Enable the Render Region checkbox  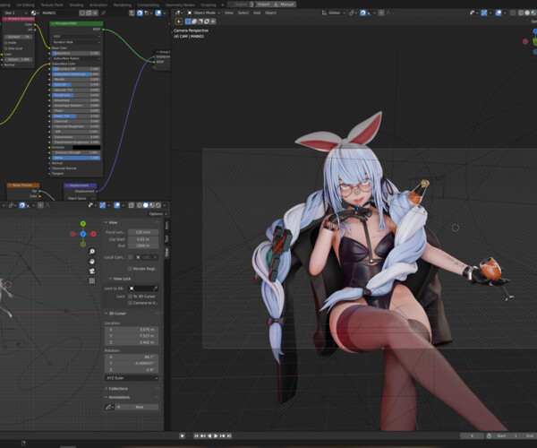click(130, 269)
